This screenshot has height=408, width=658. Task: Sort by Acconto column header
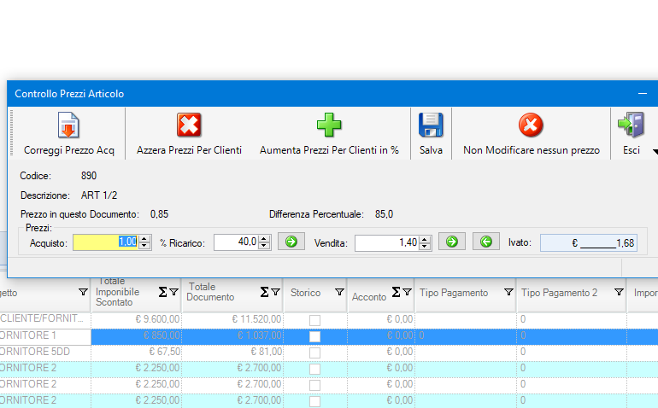coord(368,296)
